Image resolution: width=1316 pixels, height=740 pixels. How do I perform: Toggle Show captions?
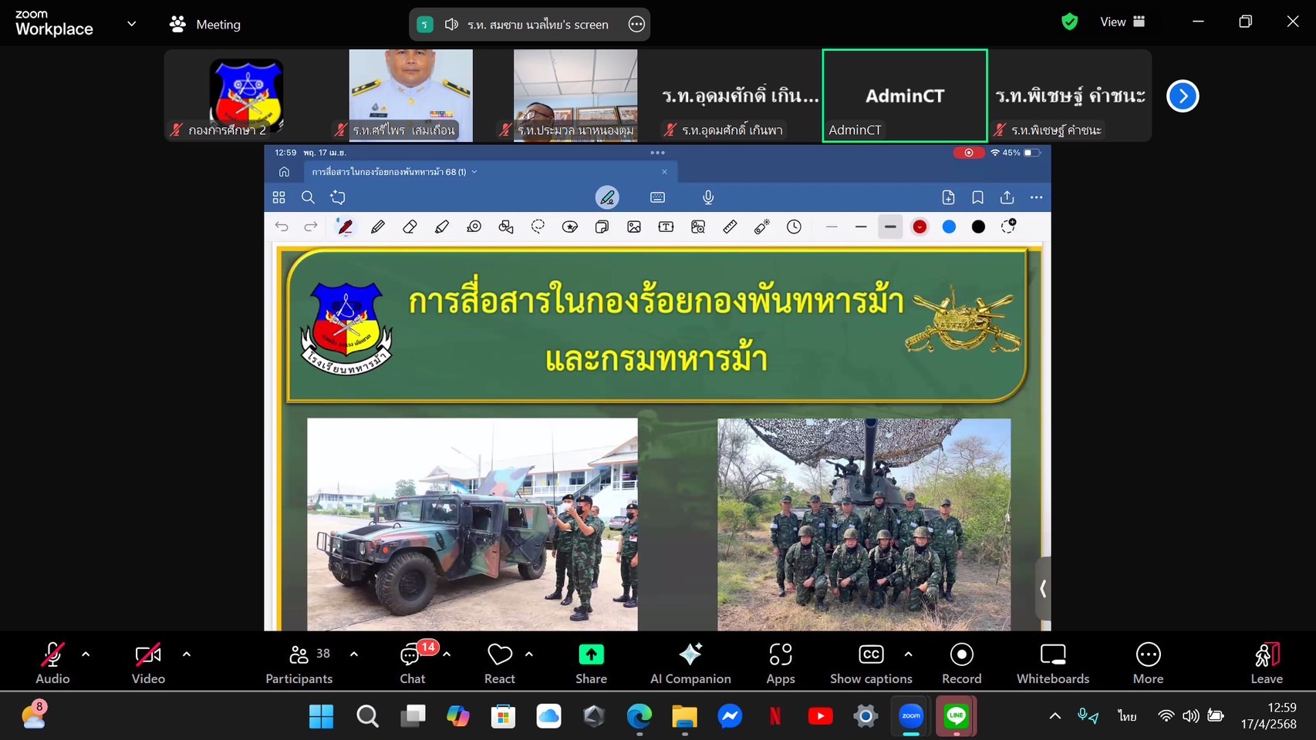click(871, 664)
